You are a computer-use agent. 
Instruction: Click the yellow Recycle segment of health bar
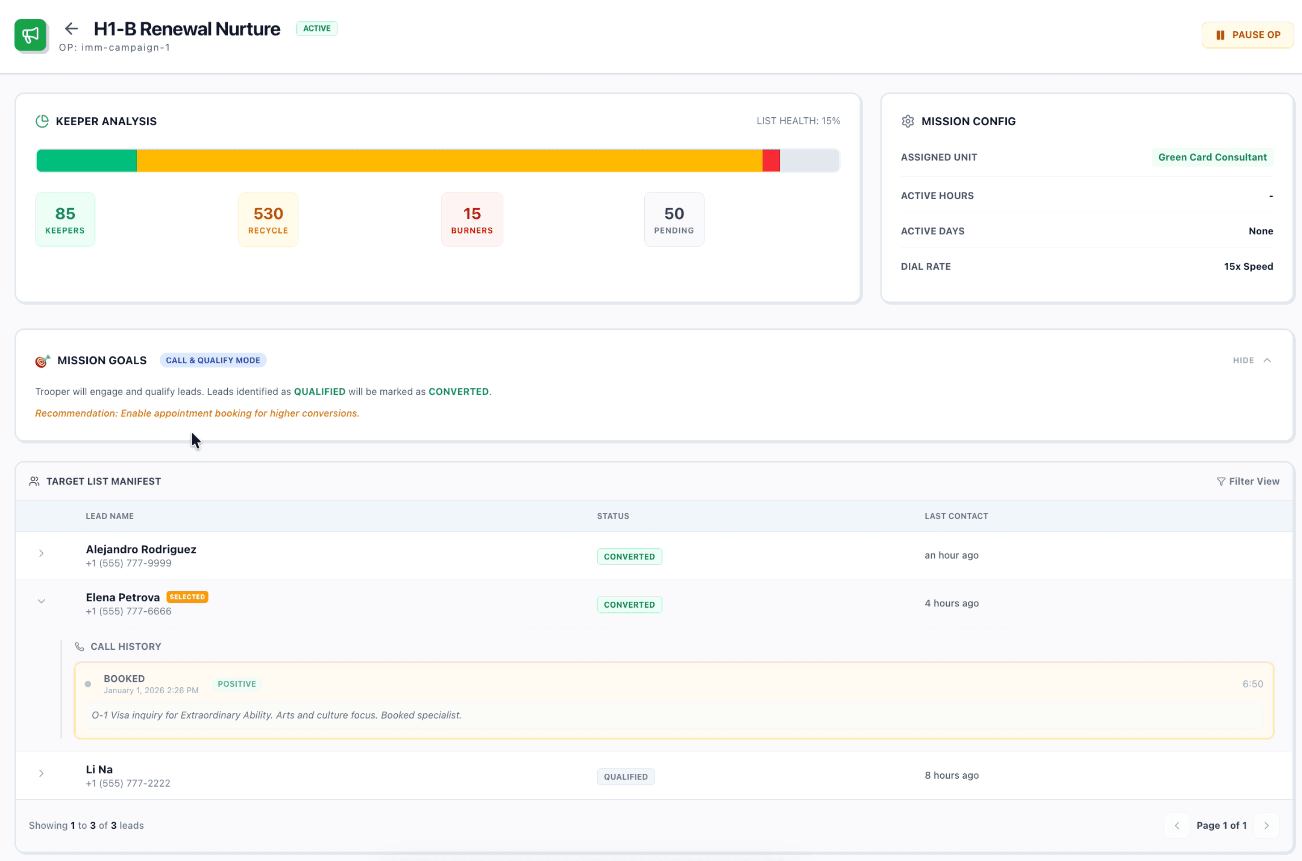tap(449, 161)
